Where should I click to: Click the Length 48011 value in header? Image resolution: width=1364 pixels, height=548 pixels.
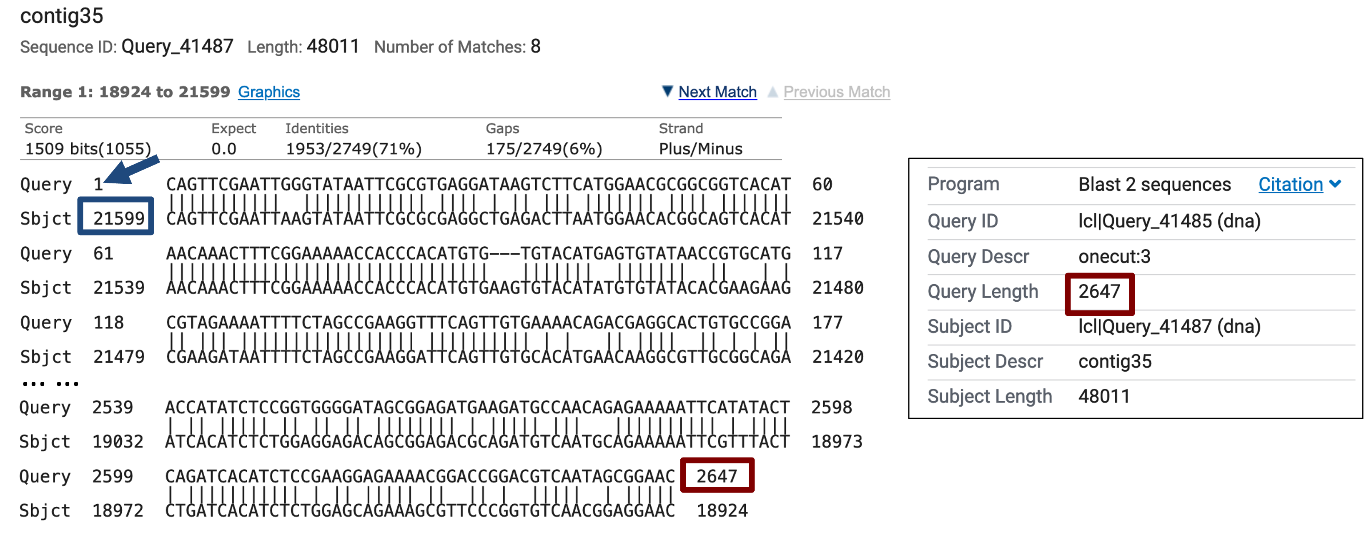click(x=333, y=47)
